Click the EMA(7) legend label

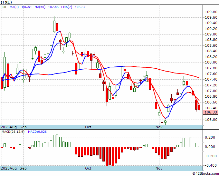coord(67,7)
